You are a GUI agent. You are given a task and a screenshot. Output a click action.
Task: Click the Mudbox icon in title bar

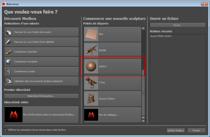pyautogui.click(x=4, y=4)
